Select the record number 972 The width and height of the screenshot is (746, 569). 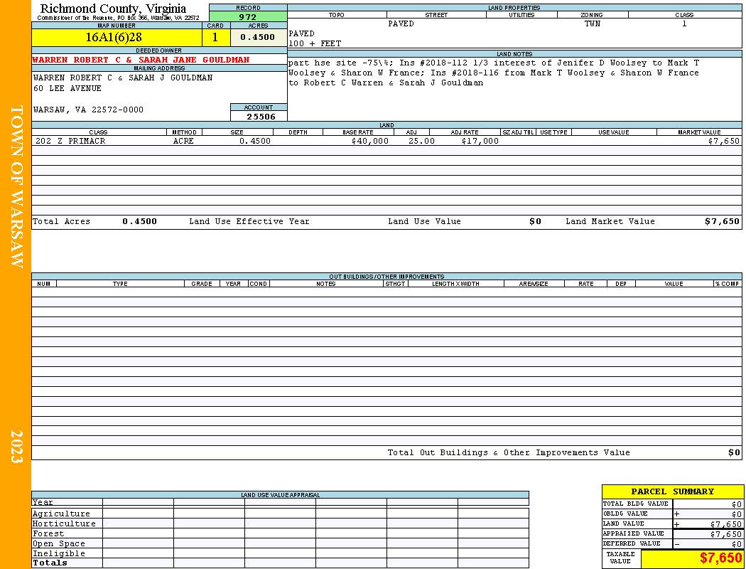tap(248, 16)
